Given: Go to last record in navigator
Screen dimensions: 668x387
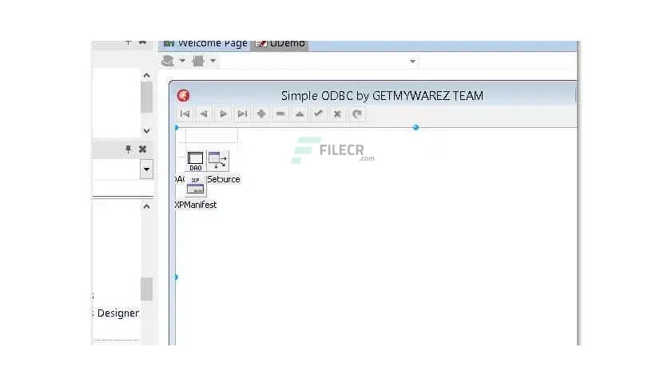Looking at the screenshot, I should click(x=242, y=114).
